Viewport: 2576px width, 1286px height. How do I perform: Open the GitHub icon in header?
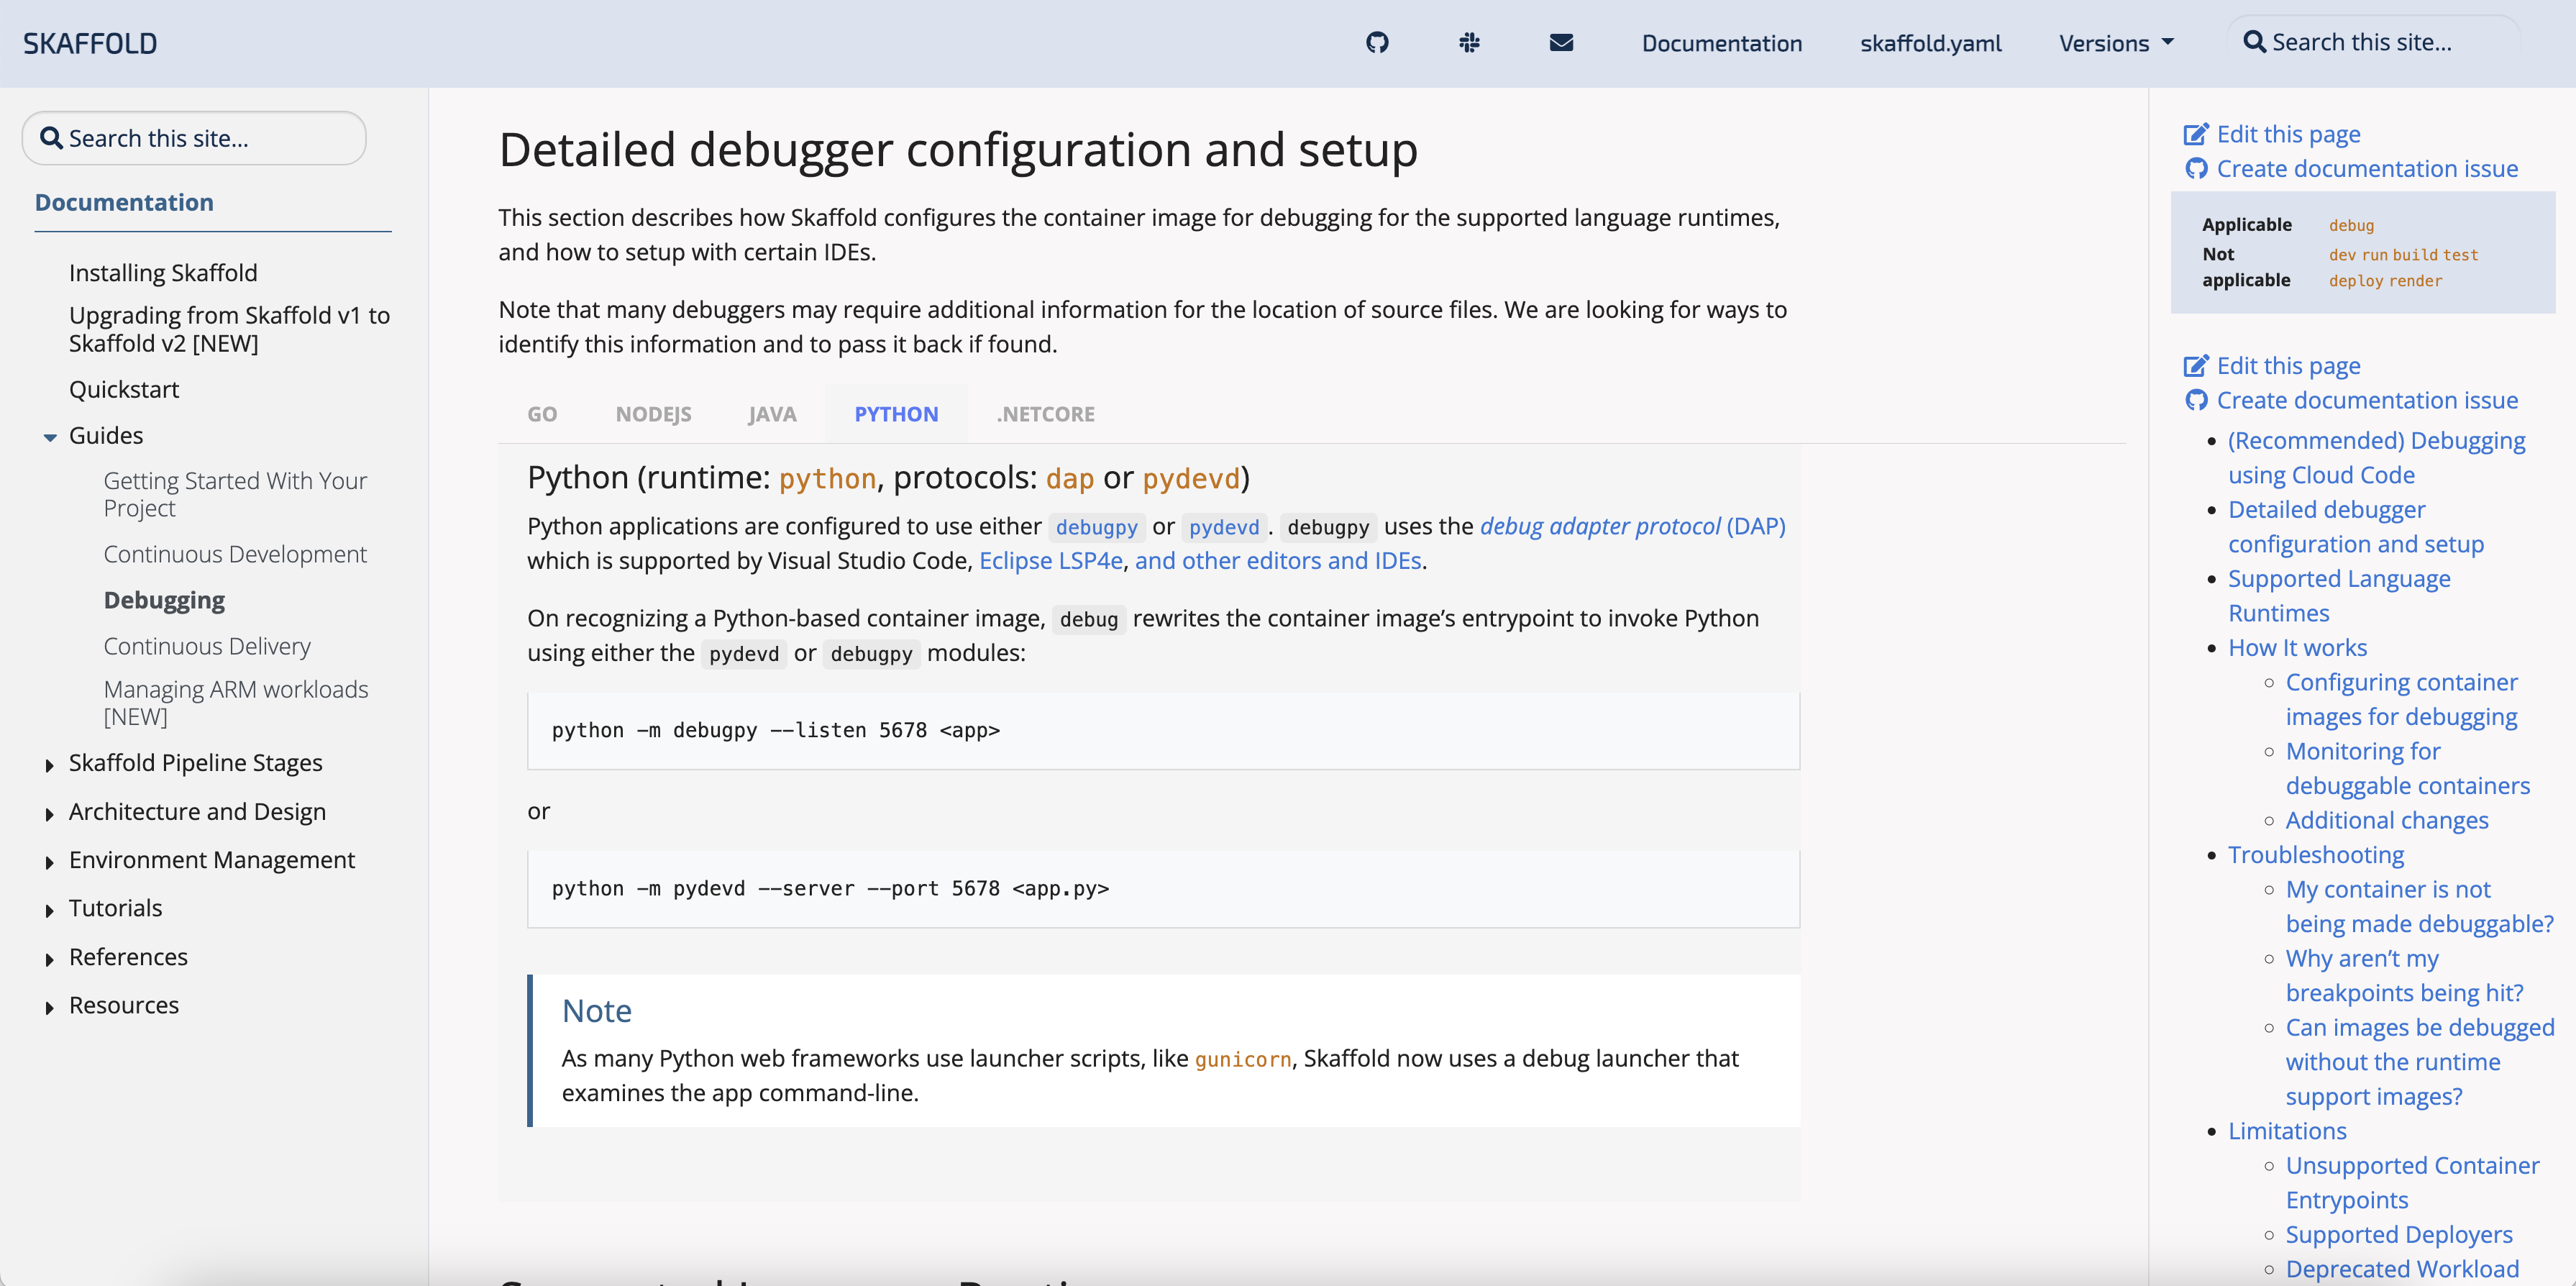[1377, 42]
